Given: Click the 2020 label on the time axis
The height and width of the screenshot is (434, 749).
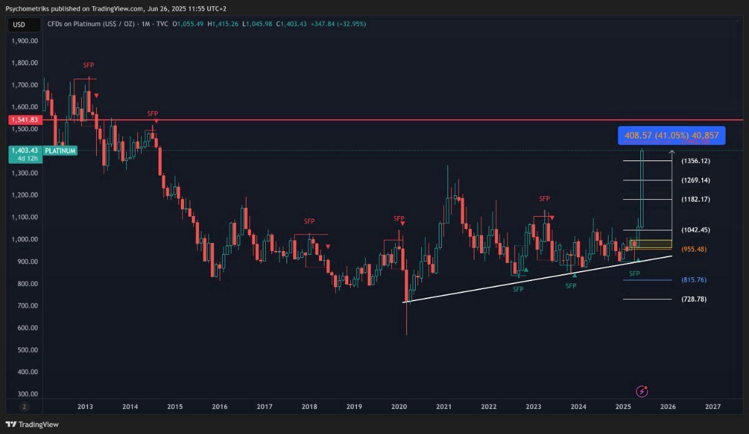Looking at the screenshot, I should coord(399,407).
